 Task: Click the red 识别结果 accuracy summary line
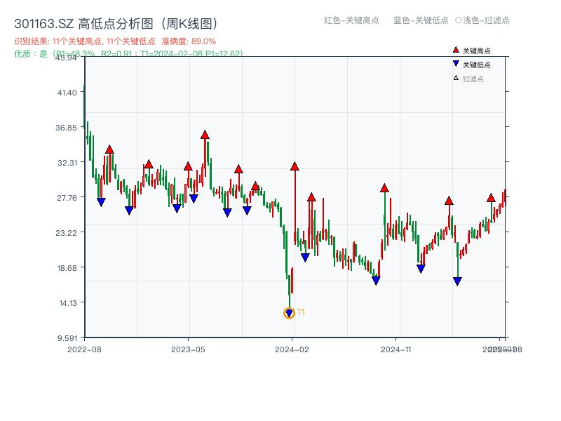pos(115,41)
